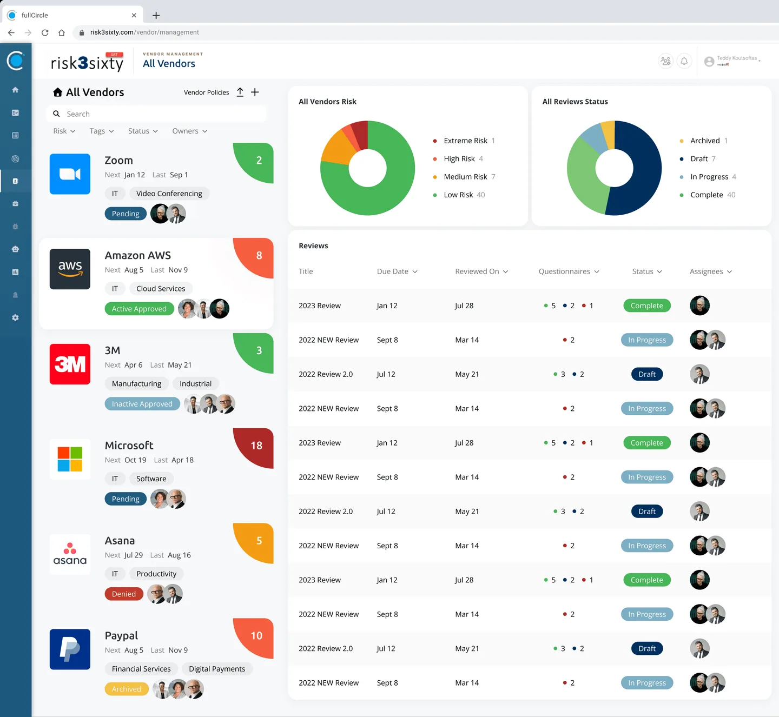Click the upload arrow icon beside Vendor Policies

[x=240, y=92]
